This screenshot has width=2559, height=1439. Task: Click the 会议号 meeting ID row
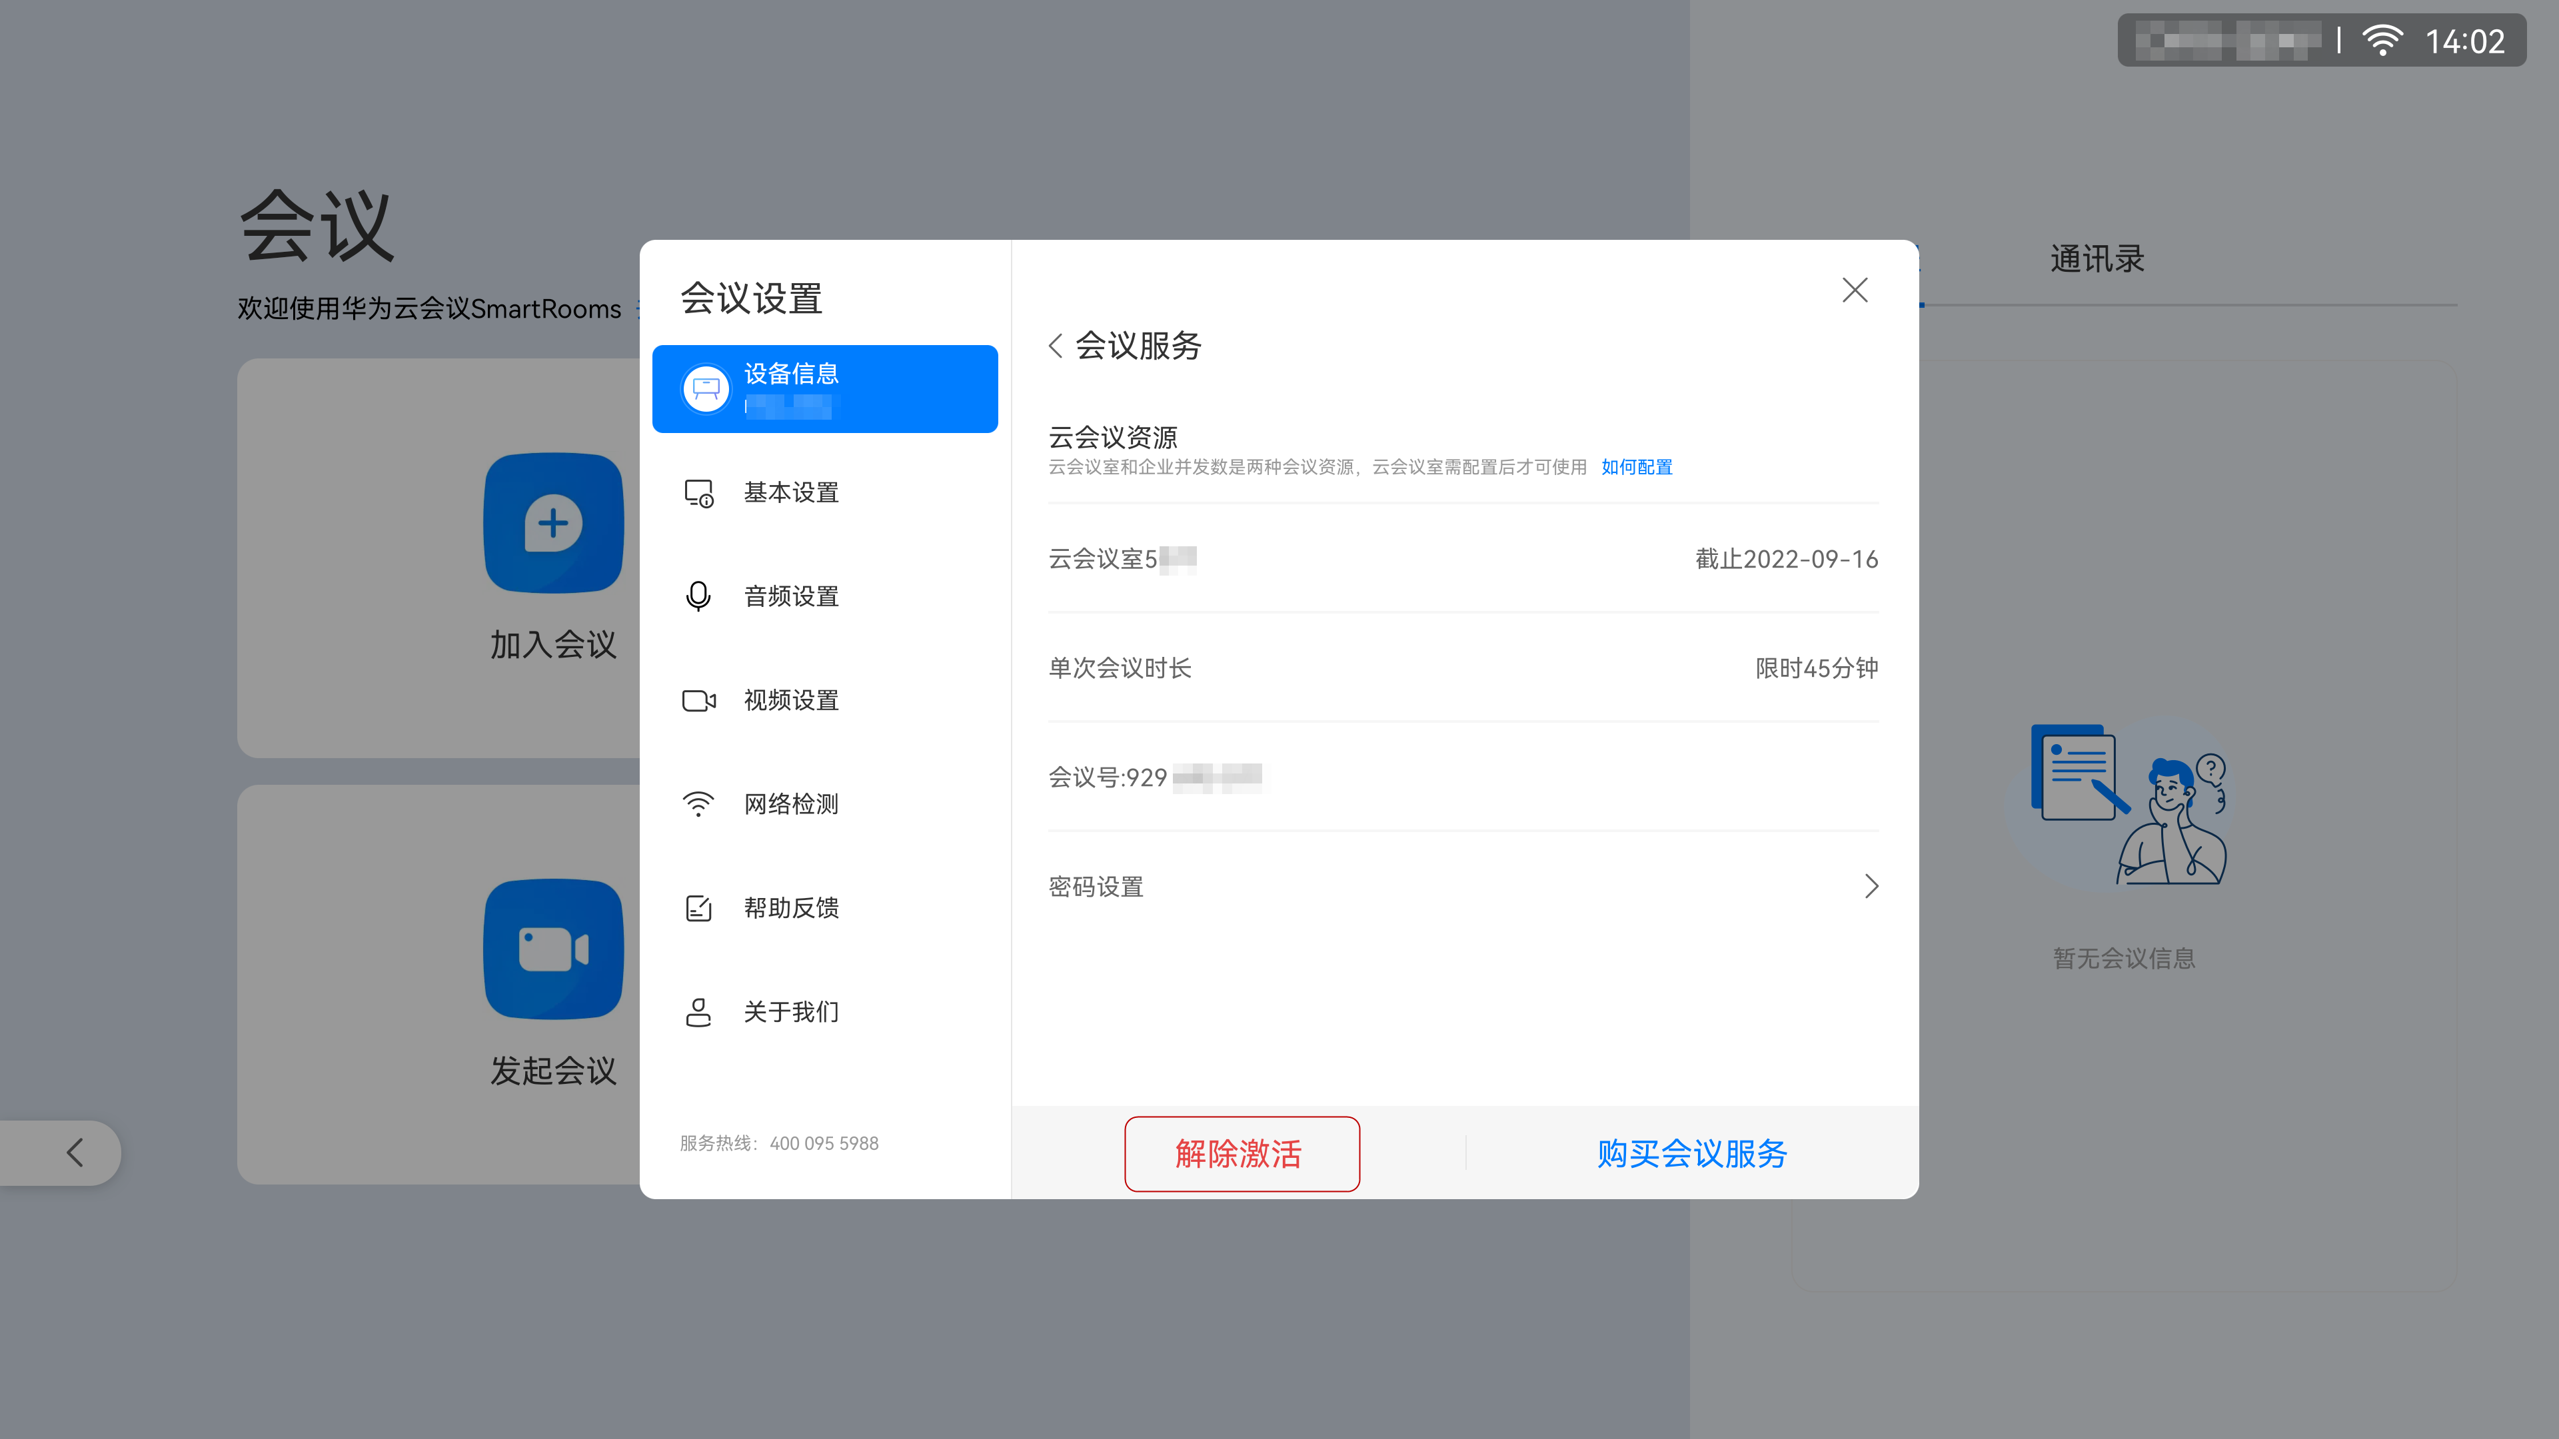(x=1463, y=777)
